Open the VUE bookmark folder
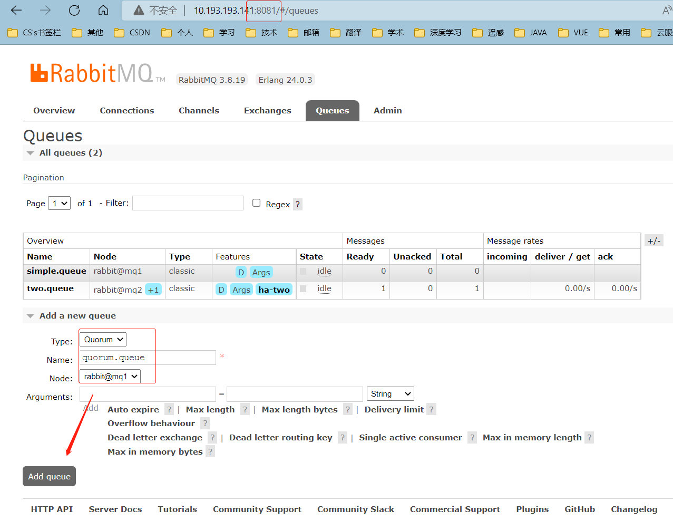Image resolution: width=673 pixels, height=520 pixels. [573, 33]
